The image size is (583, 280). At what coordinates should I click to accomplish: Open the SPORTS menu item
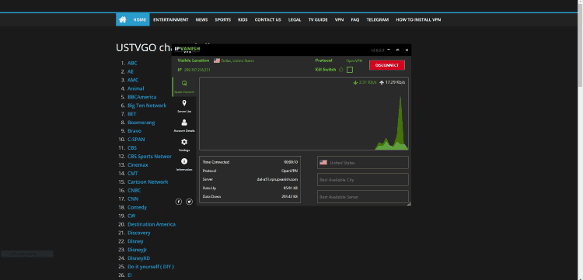click(223, 19)
